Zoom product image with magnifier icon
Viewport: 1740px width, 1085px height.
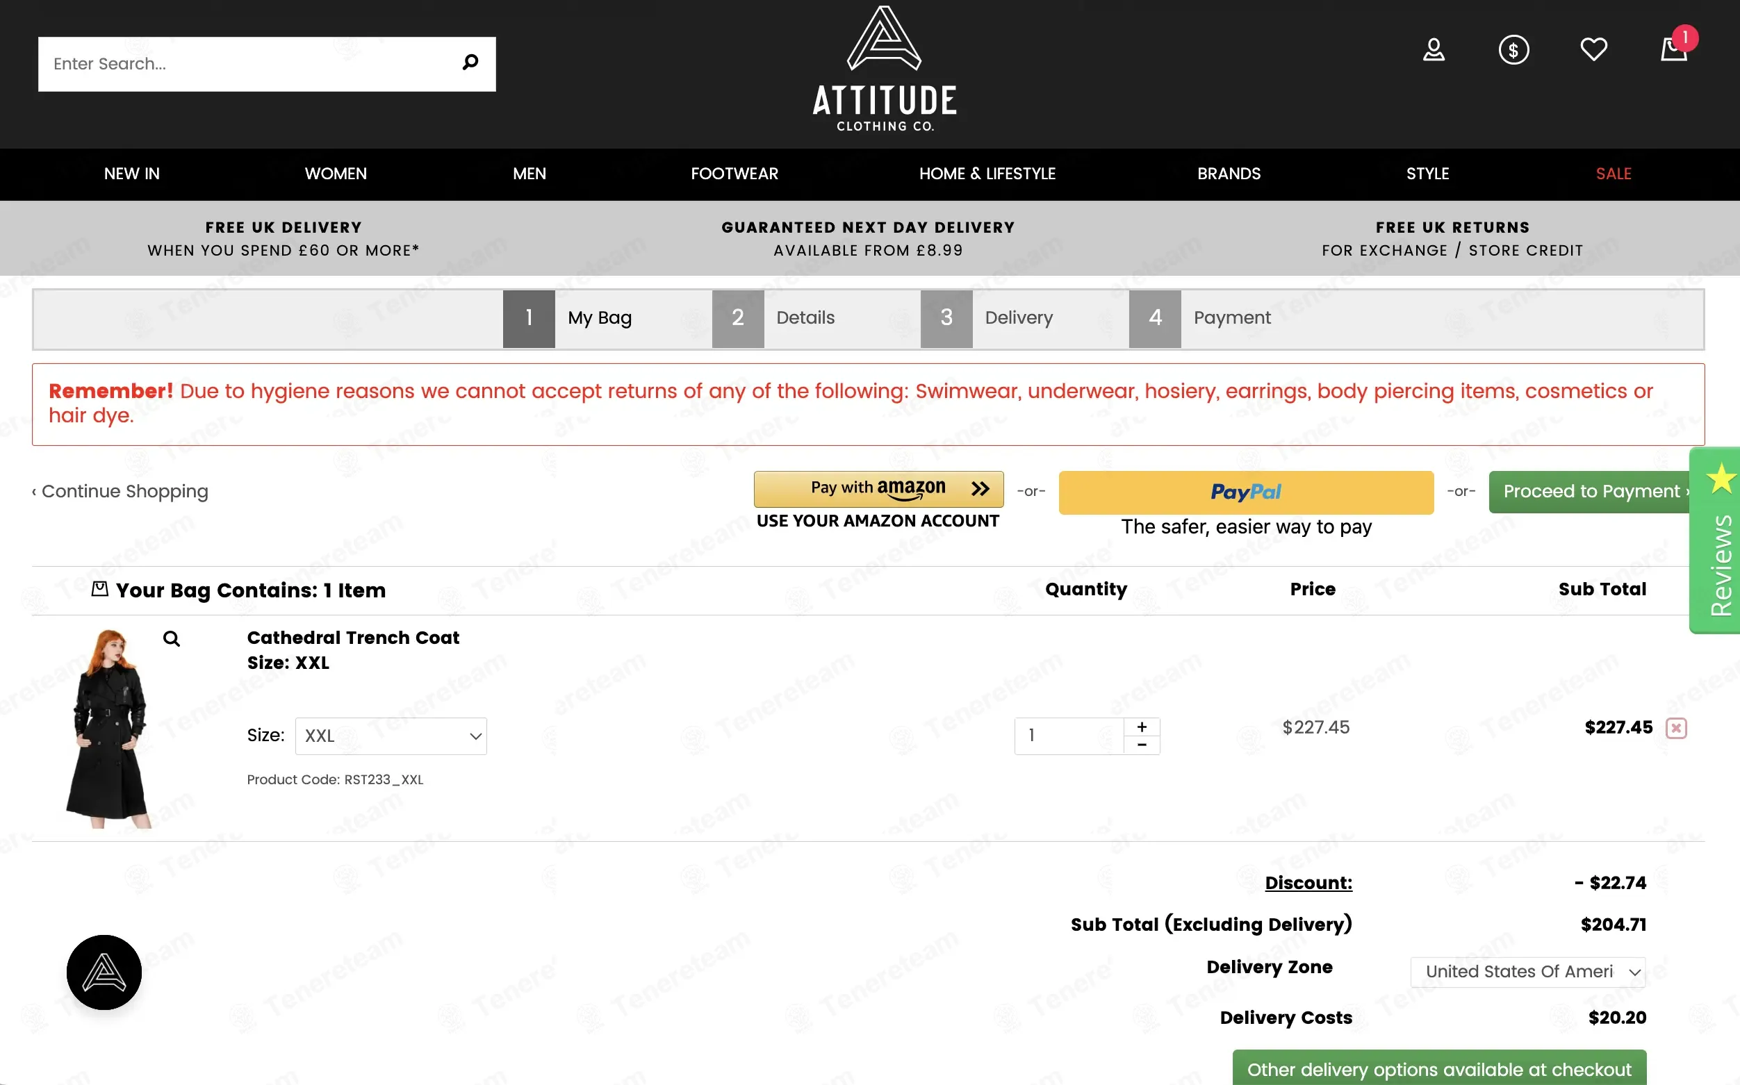tap(171, 638)
